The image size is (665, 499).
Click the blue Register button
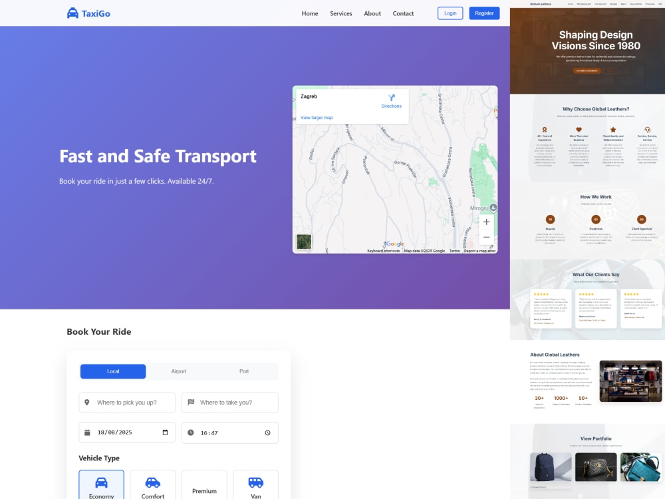point(484,13)
